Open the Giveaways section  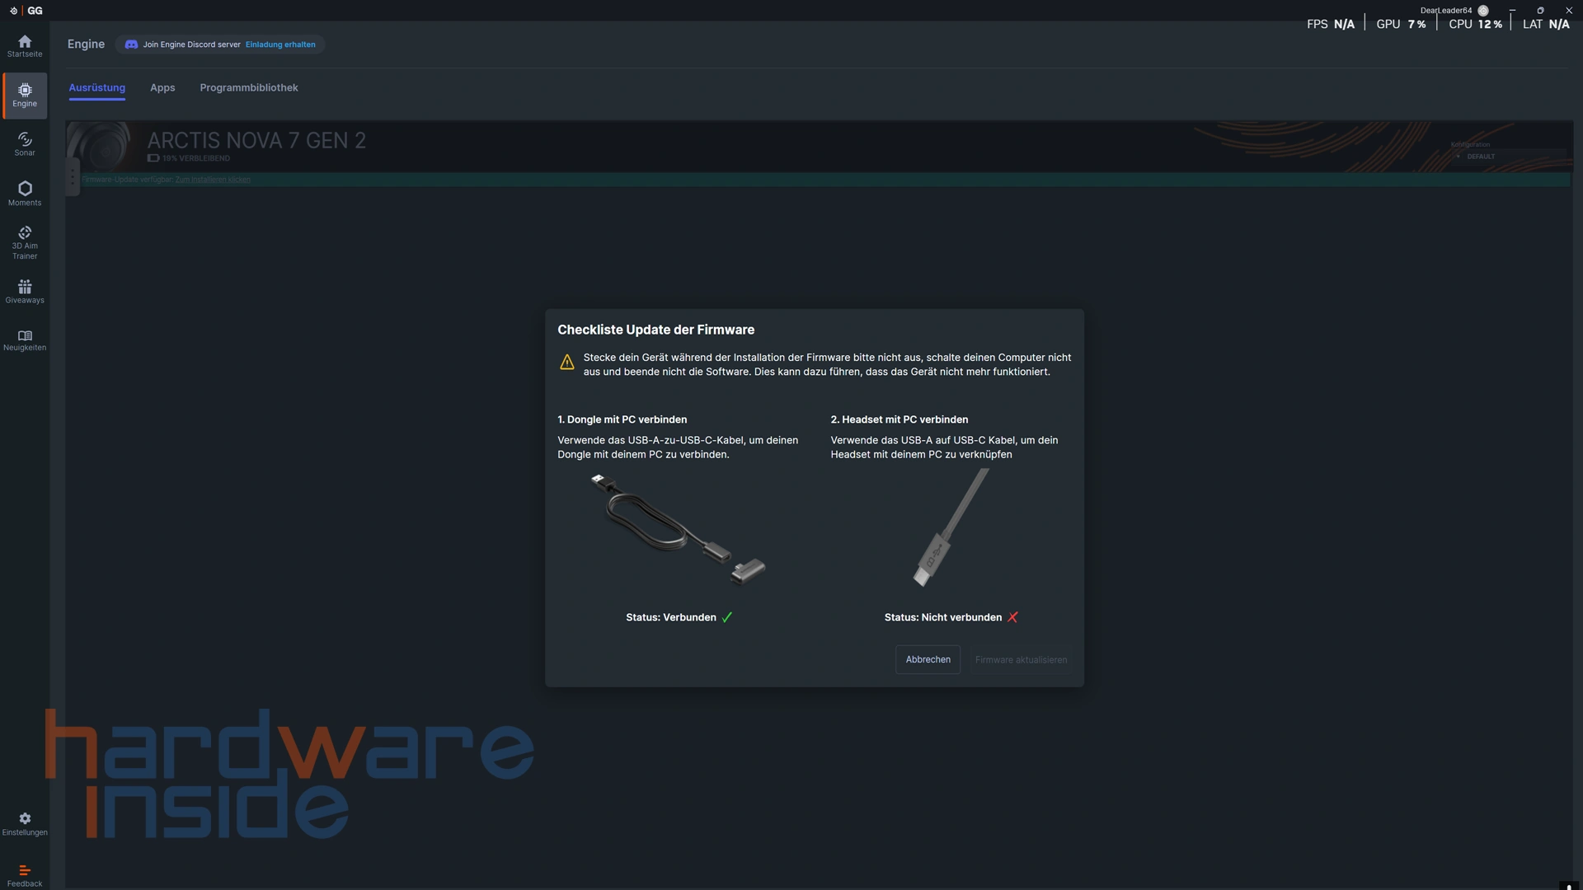[x=25, y=291]
